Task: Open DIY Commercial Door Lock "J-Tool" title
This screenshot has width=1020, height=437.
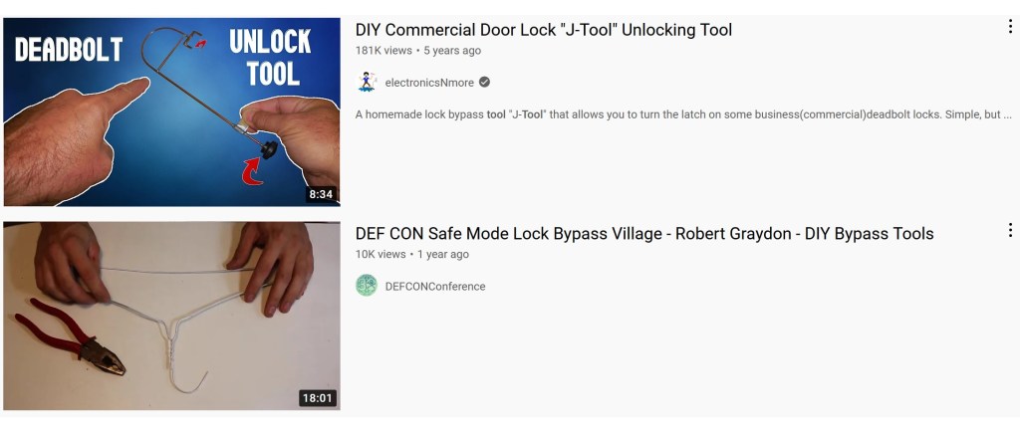Action: [543, 30]
